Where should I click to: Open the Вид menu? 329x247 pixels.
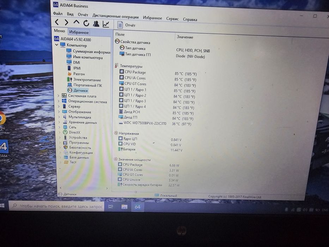click(x=70, y=14)
